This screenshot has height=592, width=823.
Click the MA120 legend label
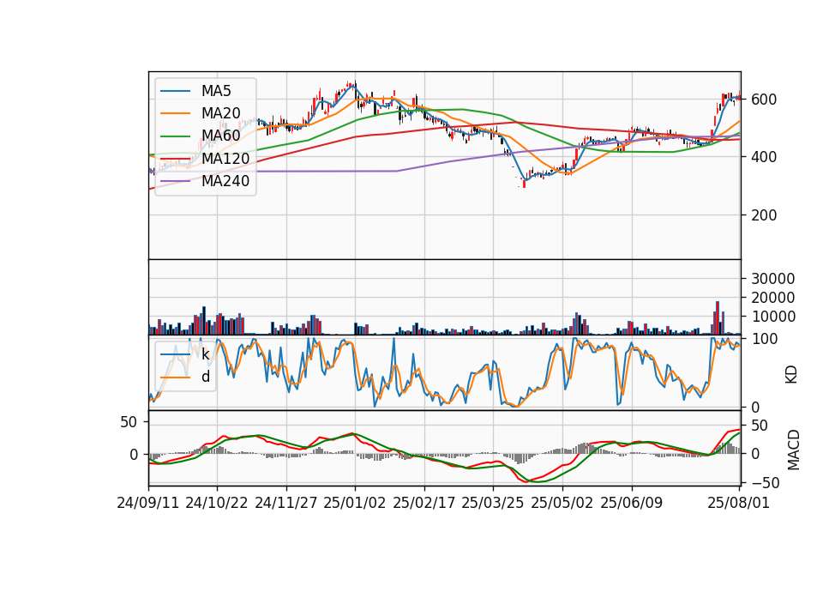[225, 158]
